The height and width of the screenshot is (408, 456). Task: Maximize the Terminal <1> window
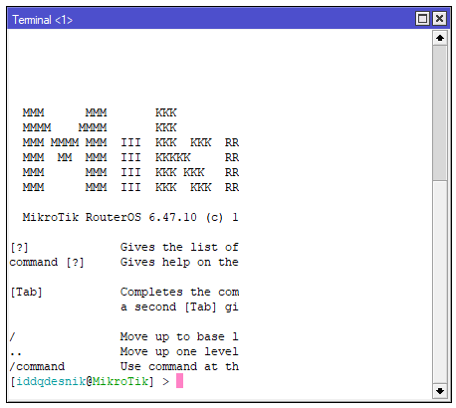point(422,19)
